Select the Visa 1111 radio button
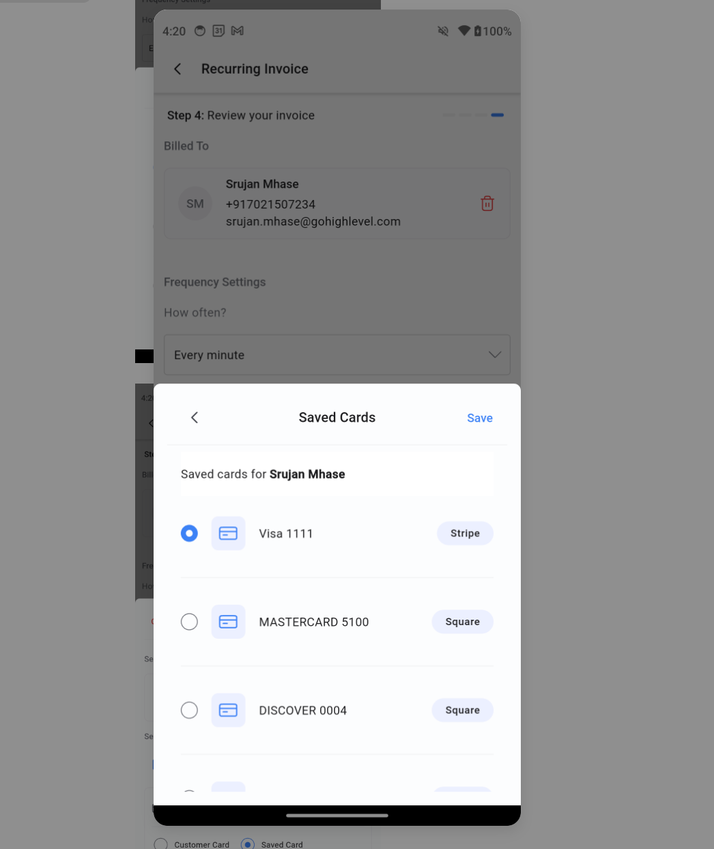The width and height of the screenshot is (714, 849). coord(189,534)
